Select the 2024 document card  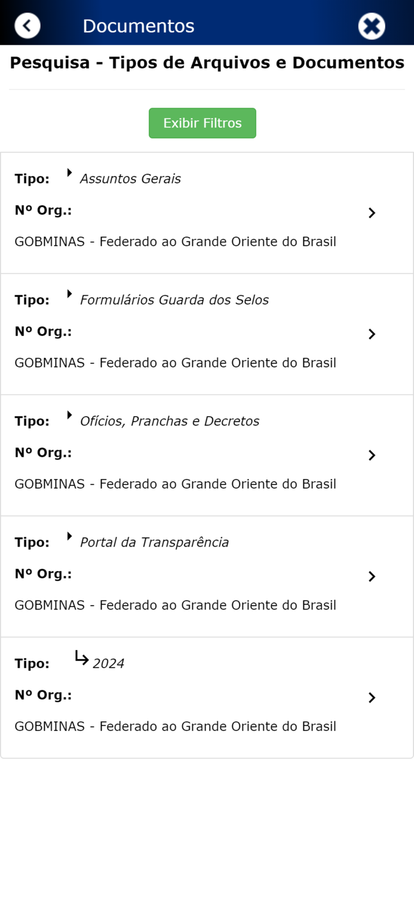207,694
